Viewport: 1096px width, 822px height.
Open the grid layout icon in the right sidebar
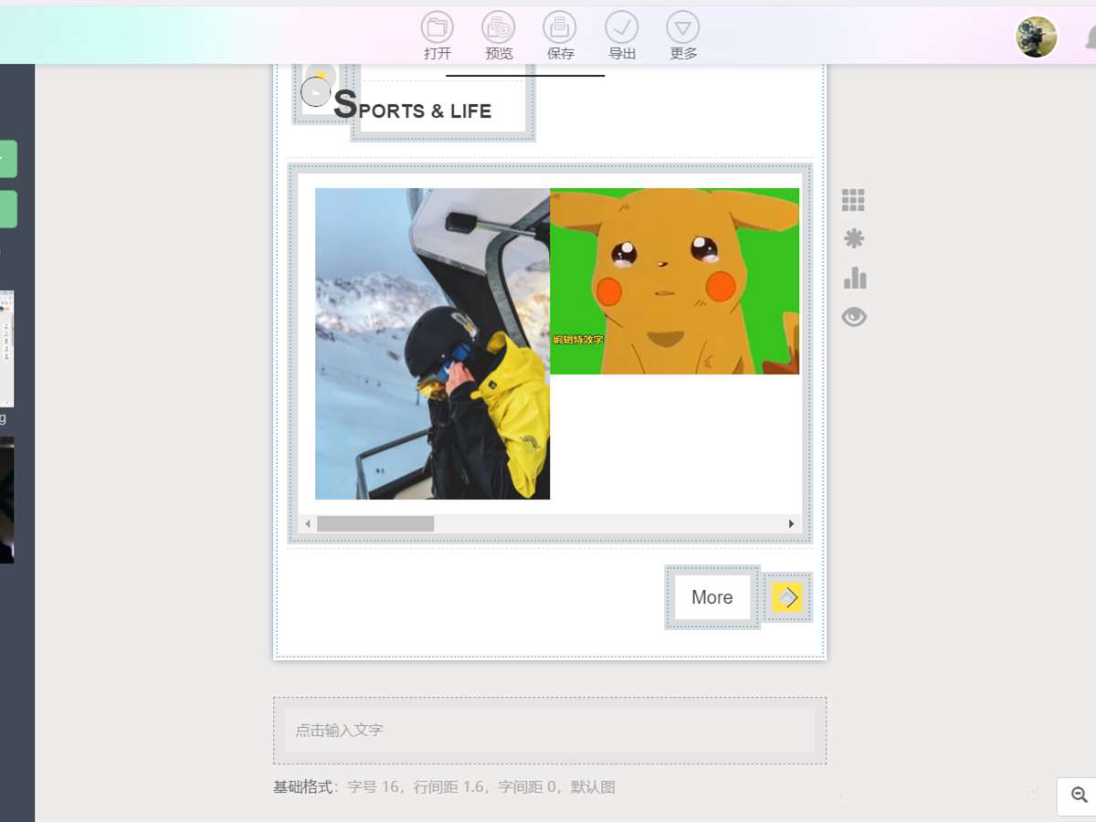pos(853,200)
